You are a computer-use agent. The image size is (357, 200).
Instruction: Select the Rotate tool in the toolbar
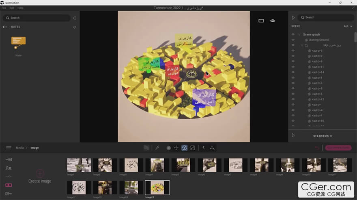point(184,148)
